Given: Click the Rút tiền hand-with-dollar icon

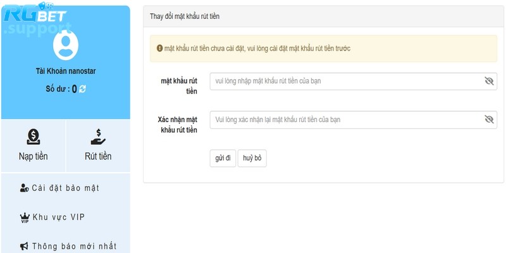Looking at the screenshot, I should click(x=98, y=137).
